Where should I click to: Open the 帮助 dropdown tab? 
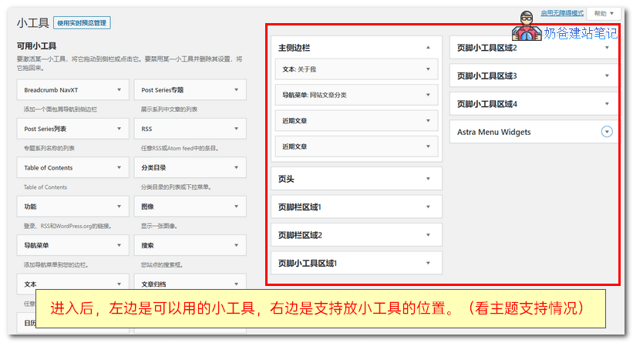[x=604, y=13]
